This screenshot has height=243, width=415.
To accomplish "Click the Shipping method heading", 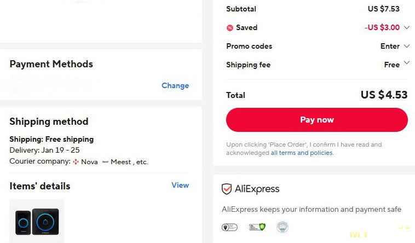I will click(49, 121).
